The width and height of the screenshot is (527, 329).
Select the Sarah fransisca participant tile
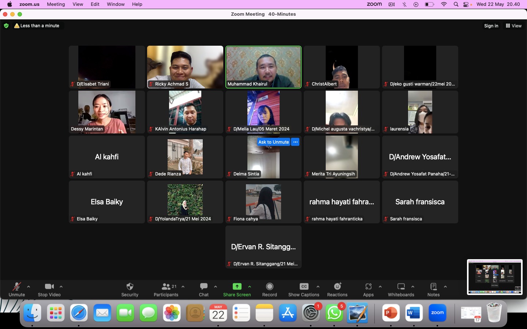pos(420,202)
